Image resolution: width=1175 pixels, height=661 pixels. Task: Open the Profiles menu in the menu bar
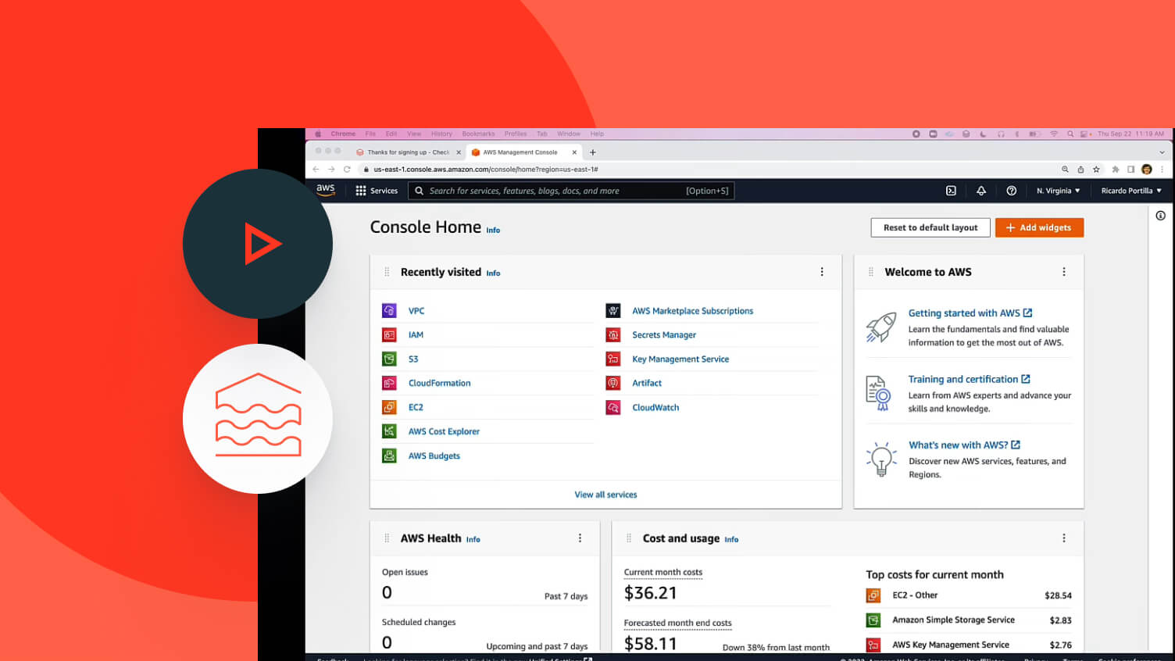(x=516, y=134)
